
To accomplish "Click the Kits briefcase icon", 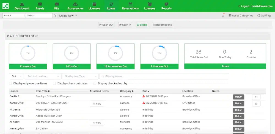I will [x=57, y=4].
